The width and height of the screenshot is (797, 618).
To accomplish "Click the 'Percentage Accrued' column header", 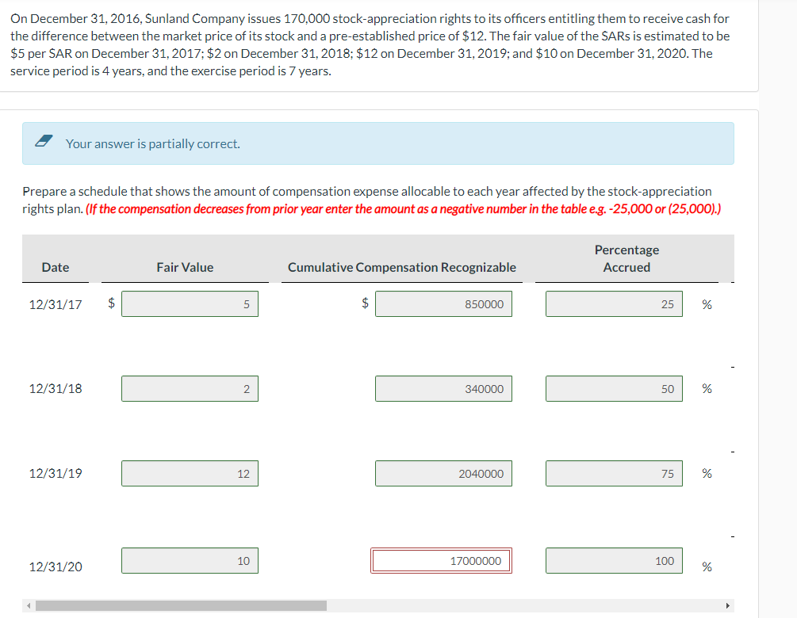I will coord(626,258).
